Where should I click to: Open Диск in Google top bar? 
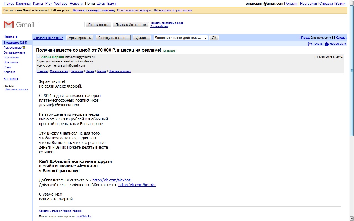point(101,4)
